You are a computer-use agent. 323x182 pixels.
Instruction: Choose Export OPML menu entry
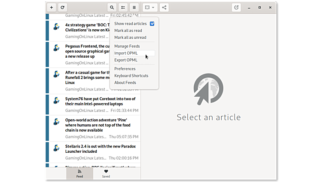(x=126, y=60)
